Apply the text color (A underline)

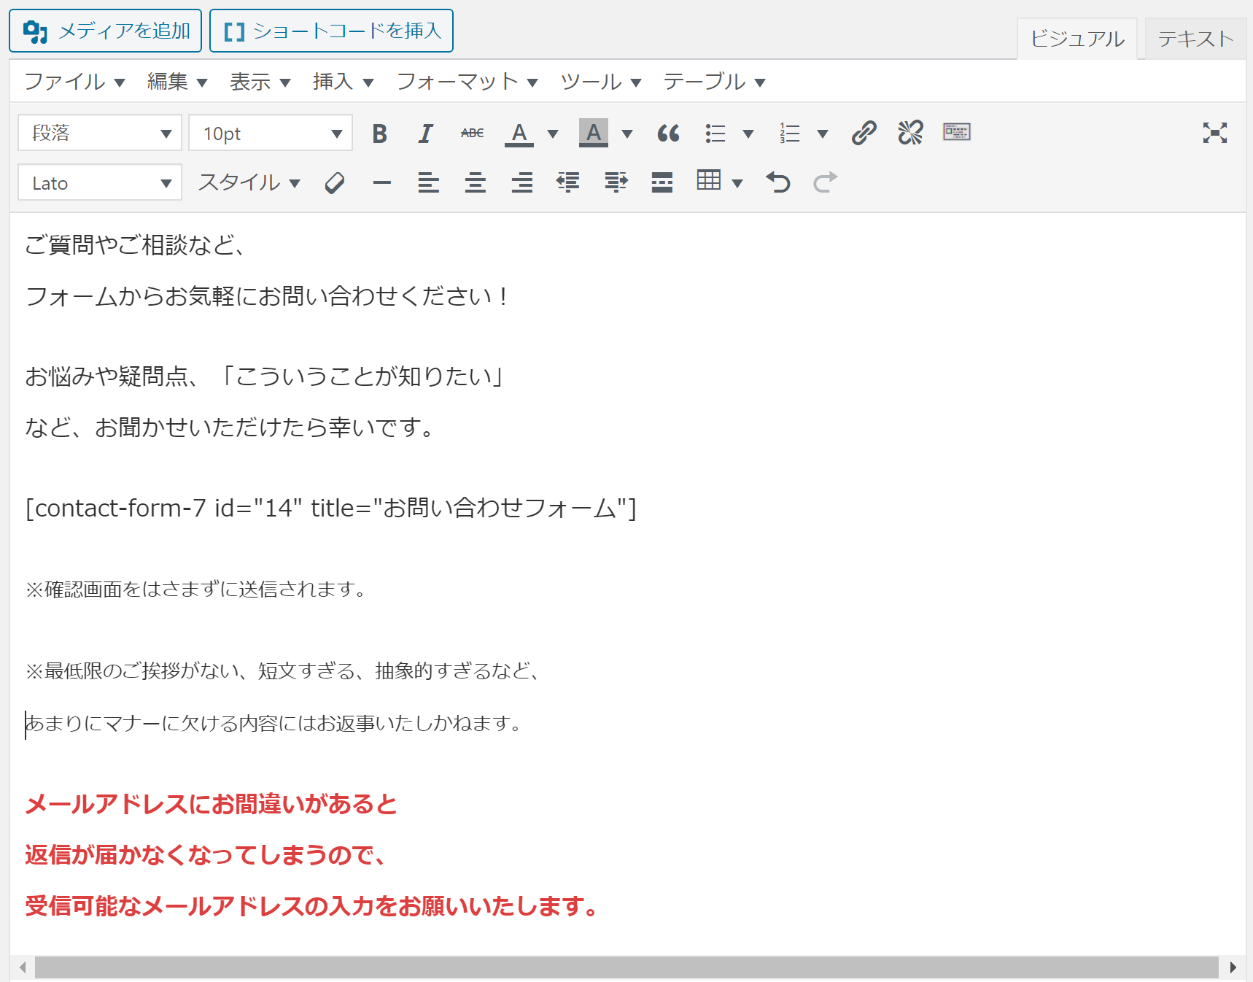[x=519, y=134]
